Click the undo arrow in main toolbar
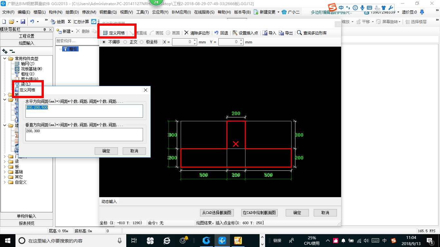 [x=32, y=22]
